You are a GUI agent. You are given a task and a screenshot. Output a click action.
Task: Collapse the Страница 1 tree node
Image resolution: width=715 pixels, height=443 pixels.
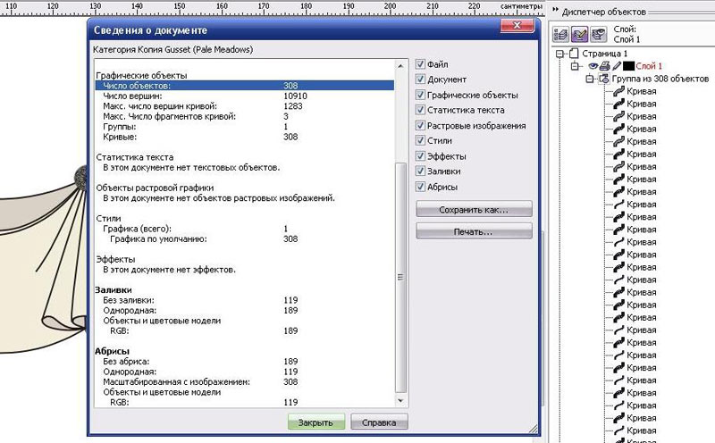pos(560,54)
